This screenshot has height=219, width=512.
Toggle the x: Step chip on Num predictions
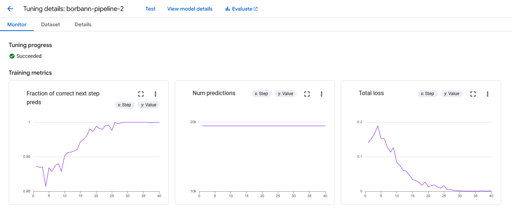point(261,93)
